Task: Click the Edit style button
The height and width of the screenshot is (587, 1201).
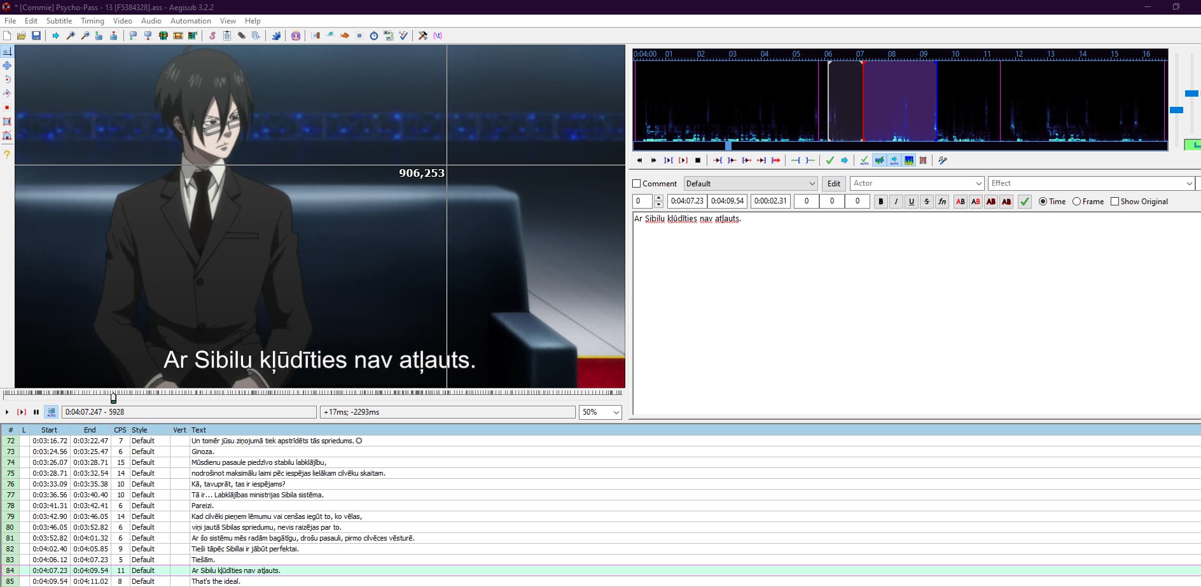Action: 833,184
